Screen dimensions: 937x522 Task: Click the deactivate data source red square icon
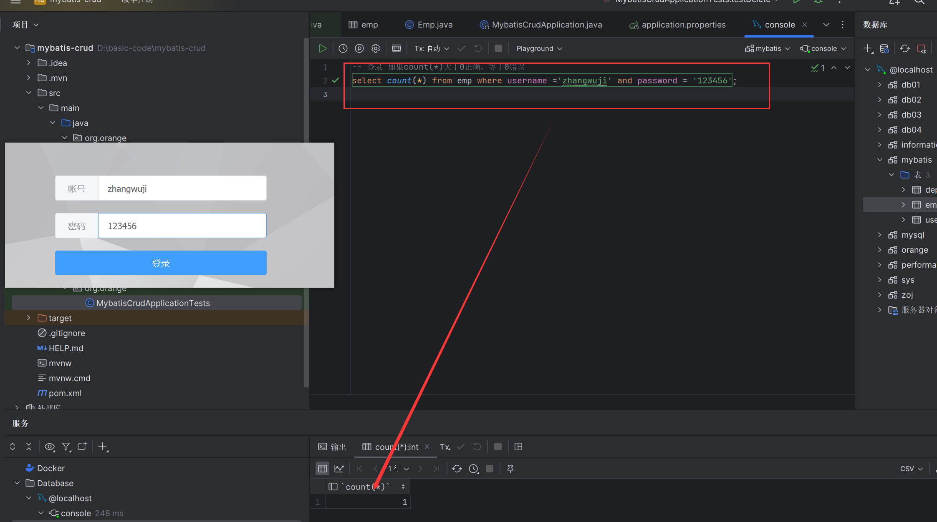click(x=922, y=49)
